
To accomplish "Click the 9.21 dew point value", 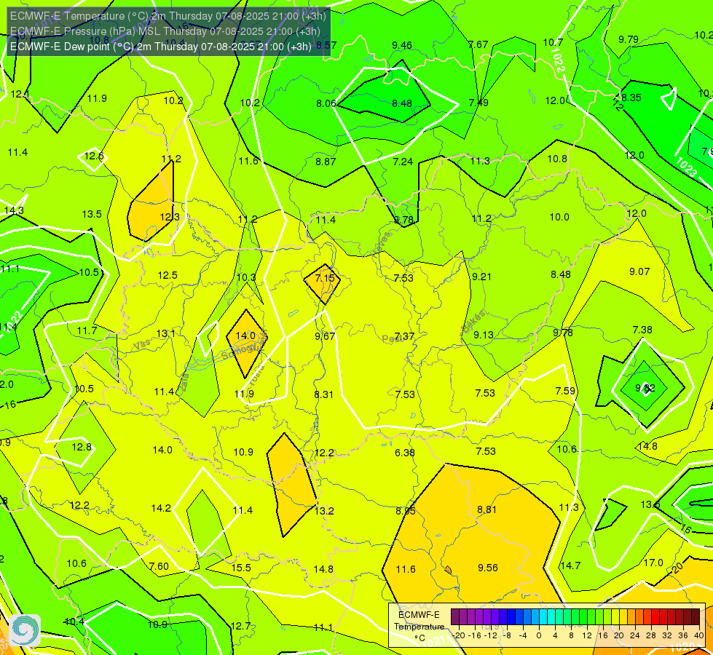I will [481, 277].
